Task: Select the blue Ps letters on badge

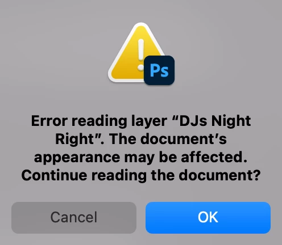Action: (159, 70)
